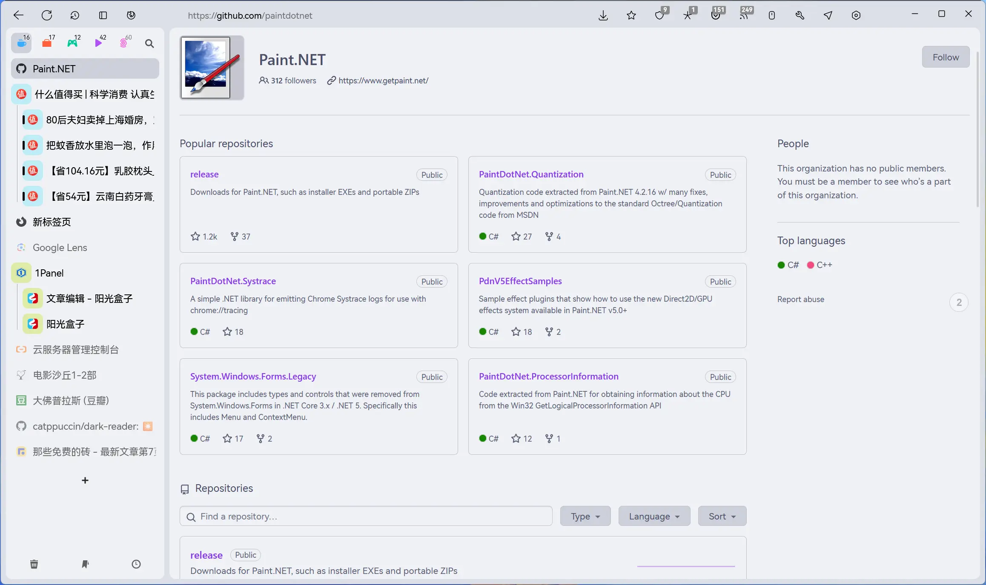Viewport: 986px width, 585px height.
Task: Open the 那些免费的砖 tab
Action: 85,451
